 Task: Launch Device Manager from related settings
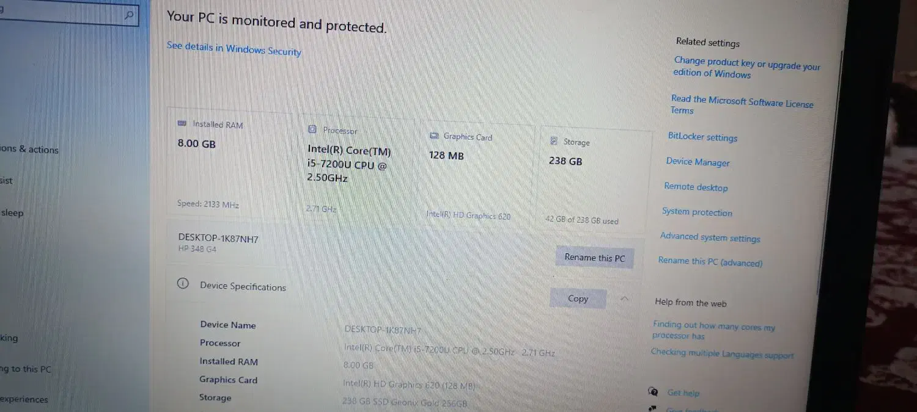pos(698,162)
